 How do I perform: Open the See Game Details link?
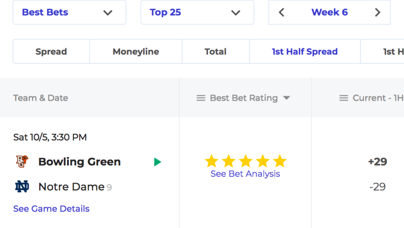pyautogui.click(x=51, y=209)
